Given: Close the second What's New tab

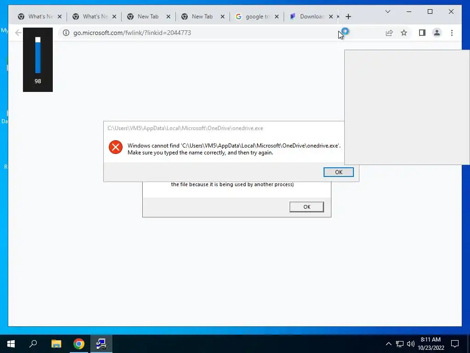Looking at the screenshot, I should [x=114, y=17].
